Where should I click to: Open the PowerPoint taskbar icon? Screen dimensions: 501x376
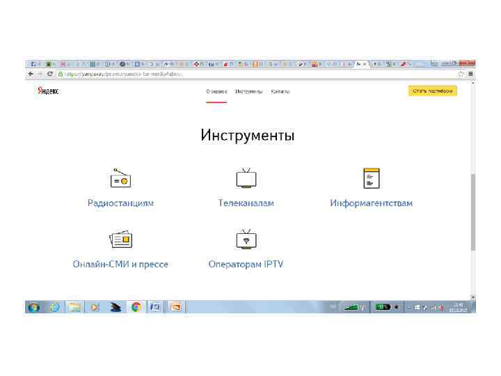pyautogui.click(x=176, y=307)
